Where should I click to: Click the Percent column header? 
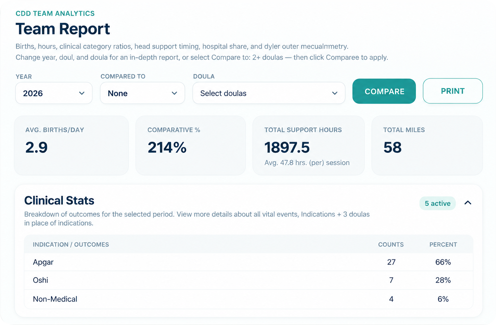(443, 245)
